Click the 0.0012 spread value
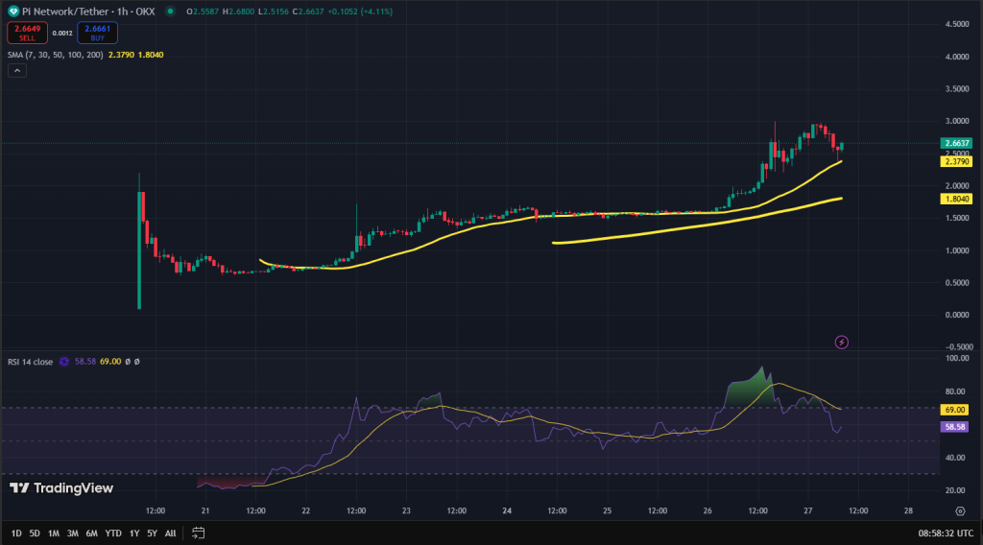The height and width of the screenshot is (545, 983). point(62,34)
